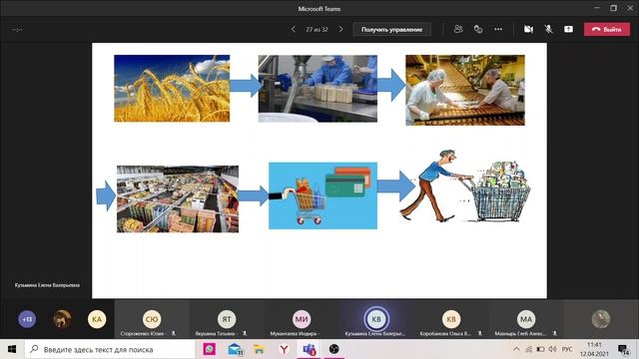
Task: Select the Коробанова Ольга participant tile
Action: 451,320
